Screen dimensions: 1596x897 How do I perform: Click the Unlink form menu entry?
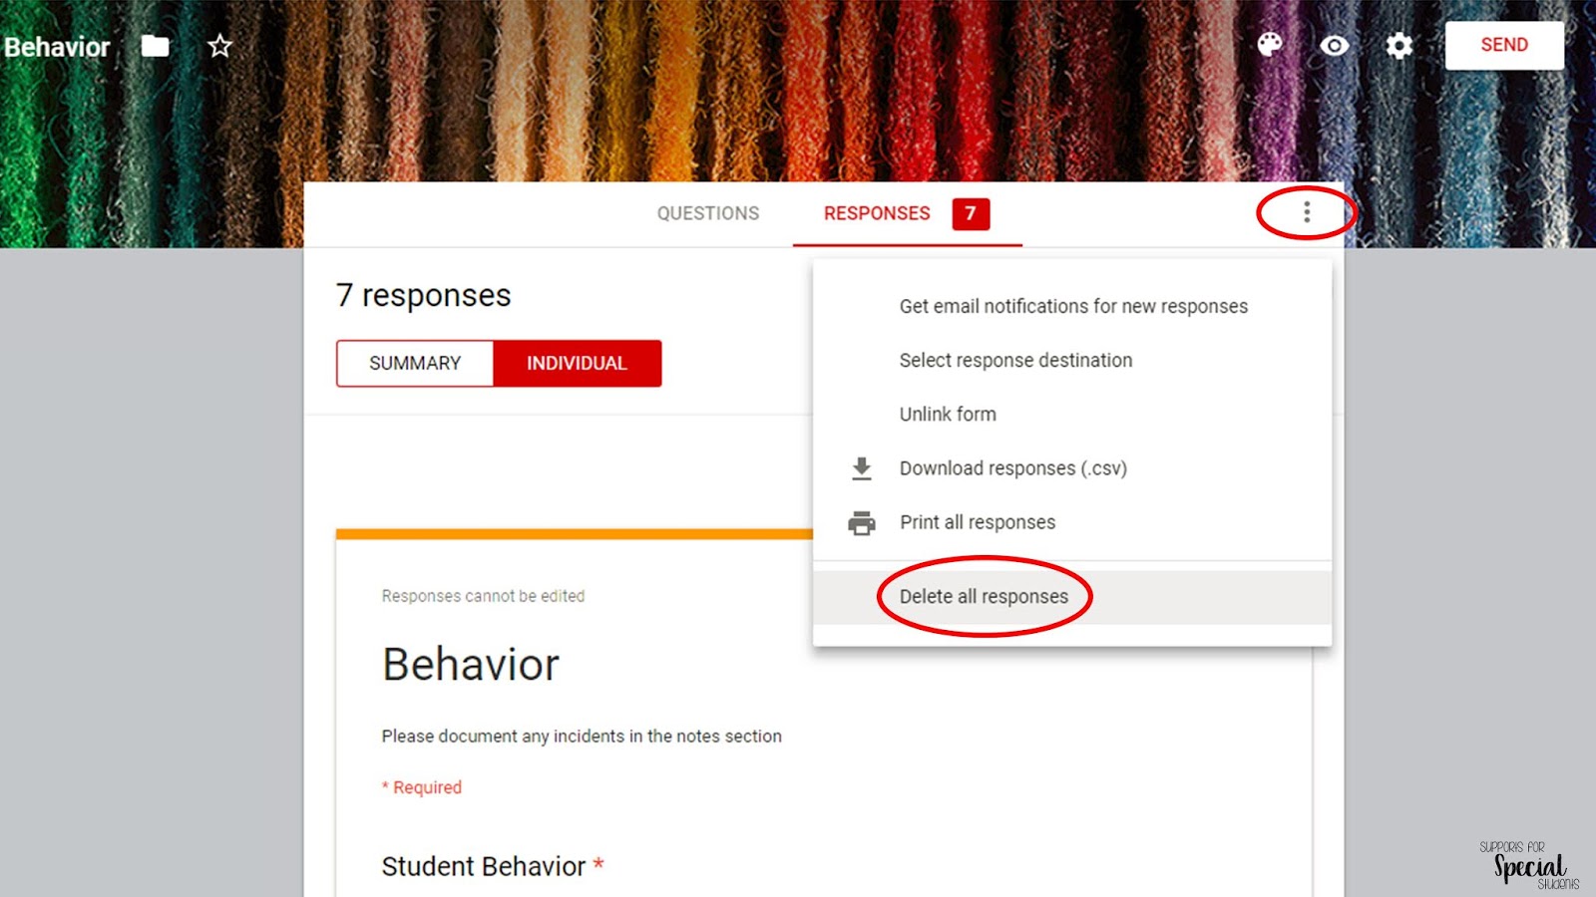pos(948,414)
